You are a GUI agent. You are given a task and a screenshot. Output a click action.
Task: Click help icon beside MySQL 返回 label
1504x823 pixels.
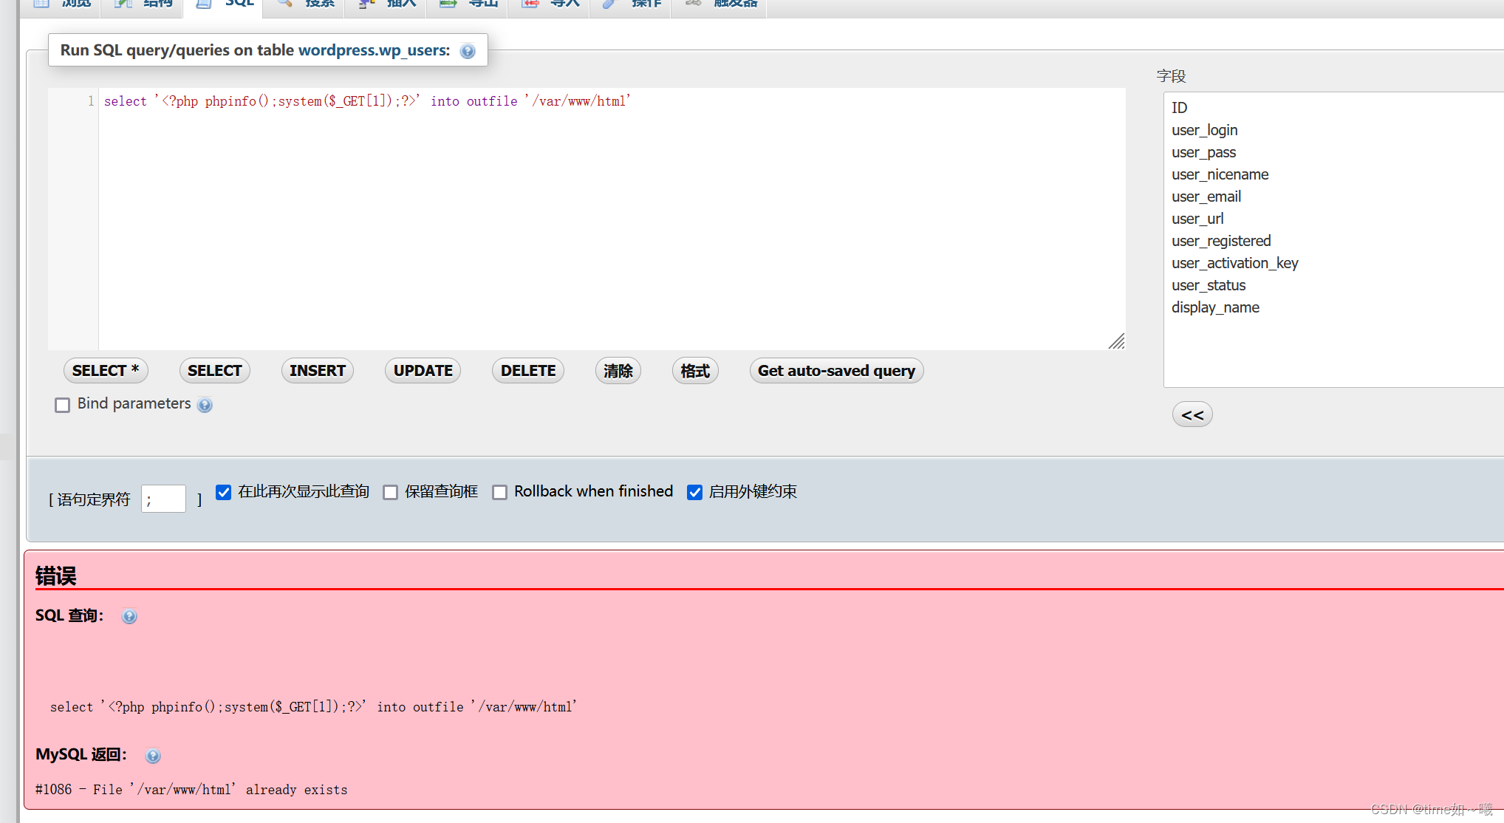(x=153, y=756)
